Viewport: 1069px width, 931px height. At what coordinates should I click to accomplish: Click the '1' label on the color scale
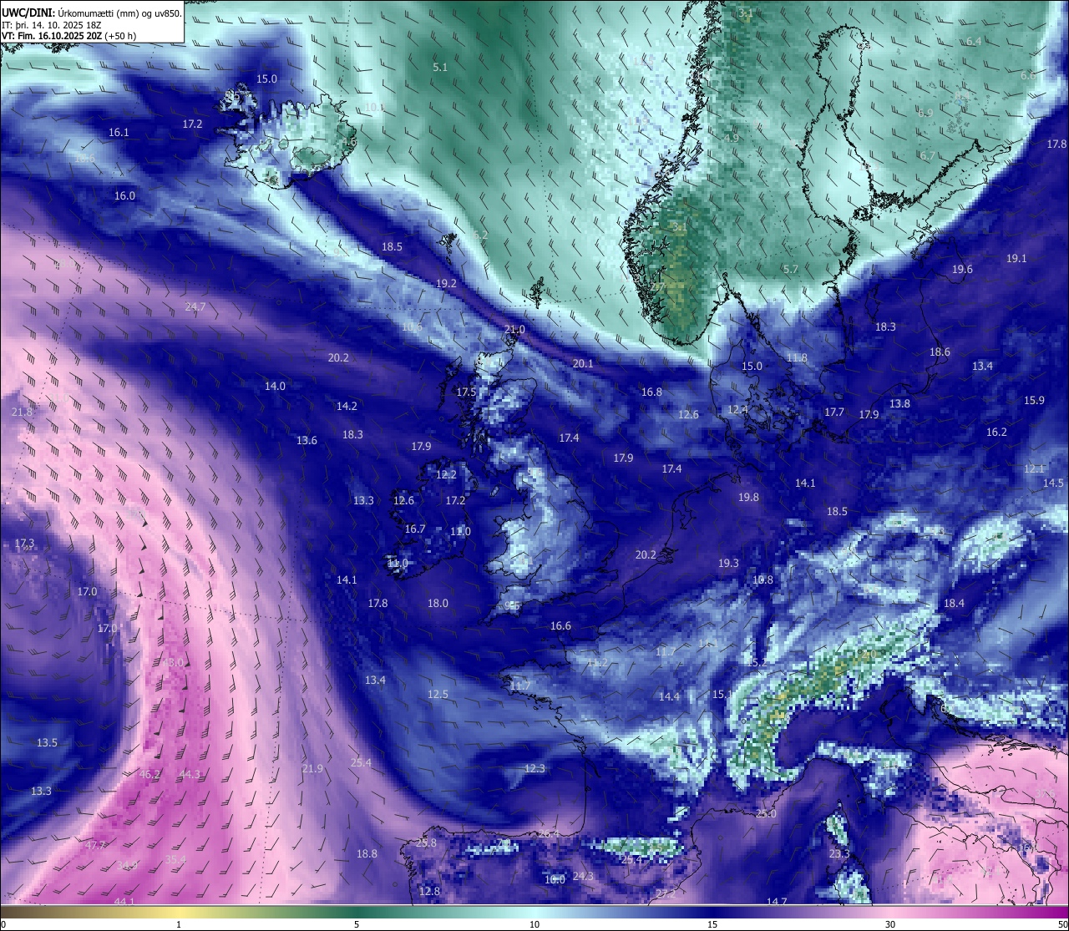point(179,924)
